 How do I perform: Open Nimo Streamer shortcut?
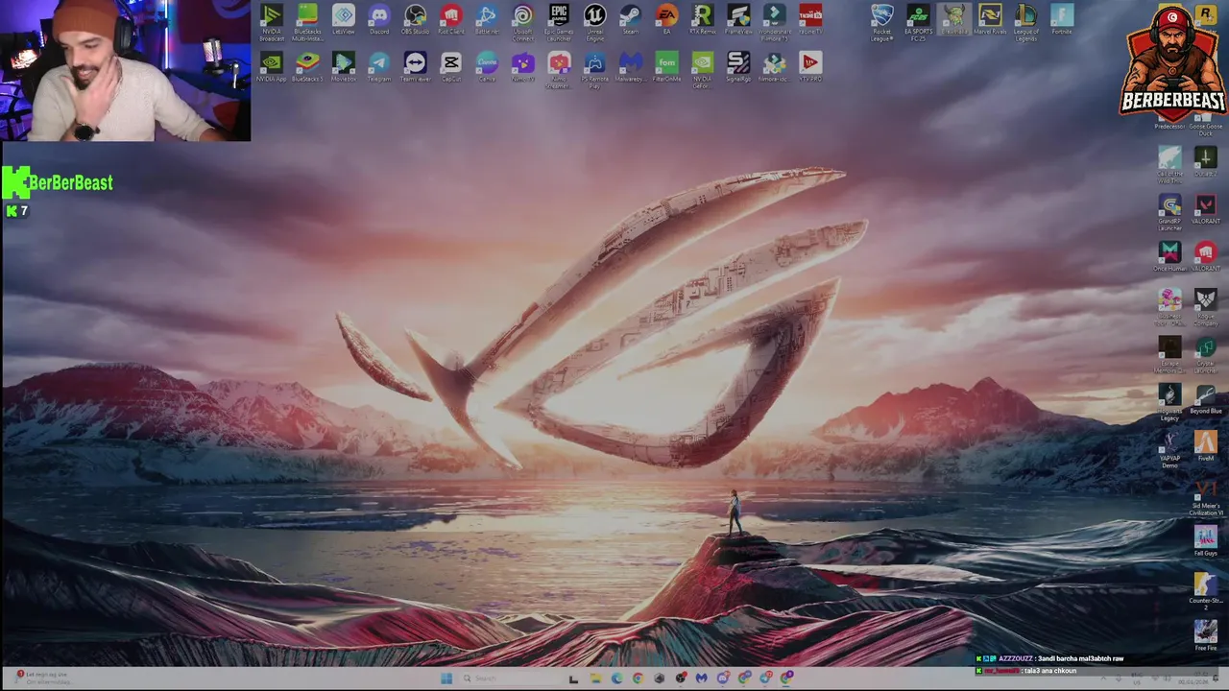pos(559,69)
